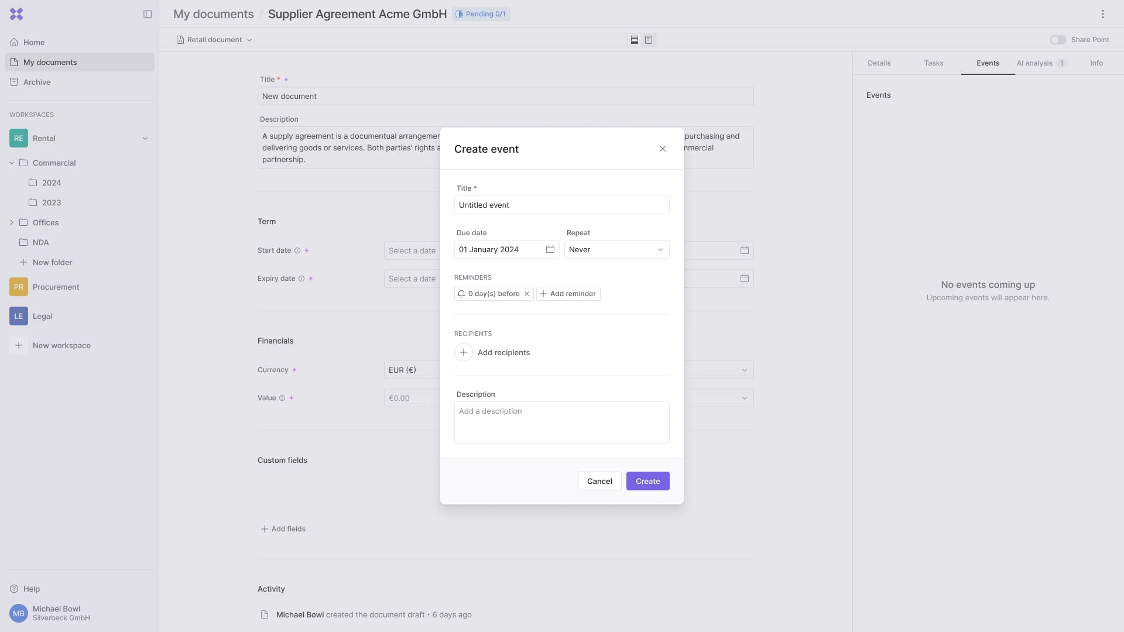Viewport: 1124px width, 632px height.
Task: Toggle the Share Point switch
Action: pos(1058,40)
